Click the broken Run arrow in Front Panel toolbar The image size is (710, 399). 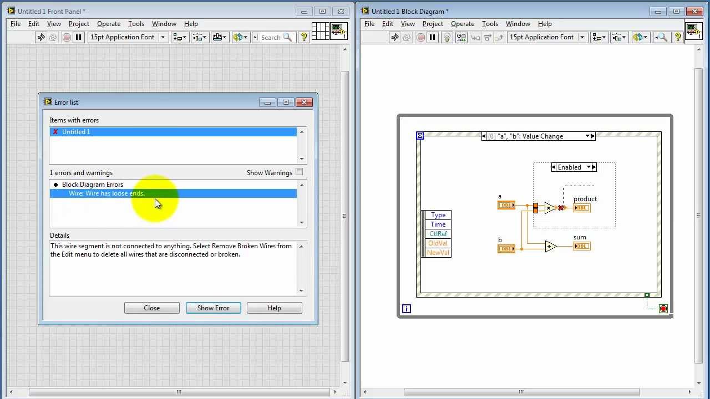(x=40, y=37)
